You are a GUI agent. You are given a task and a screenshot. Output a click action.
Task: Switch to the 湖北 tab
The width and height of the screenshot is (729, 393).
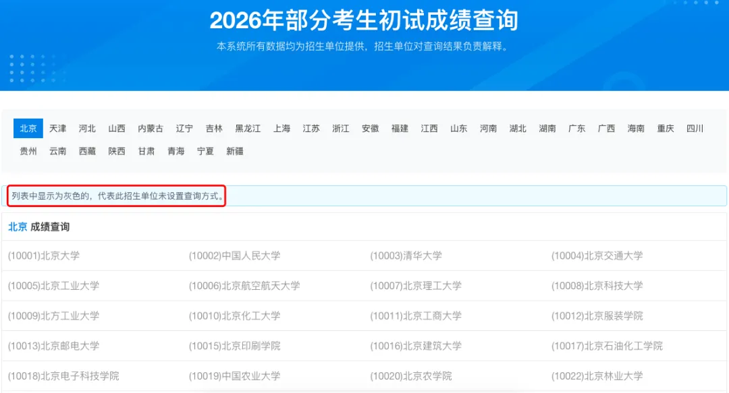[x=518, y=128]
